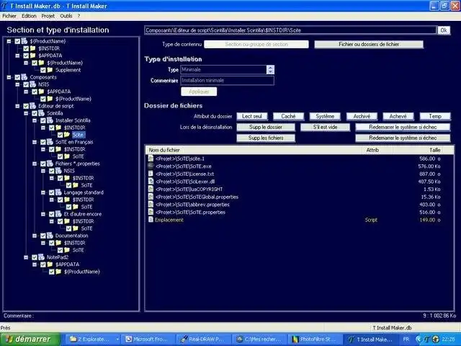Image resolution: width=461 pixels, height=346 pixels.
Task: Open PhotoFiltre Studio from the taskbar
Action: pos(315,340)
